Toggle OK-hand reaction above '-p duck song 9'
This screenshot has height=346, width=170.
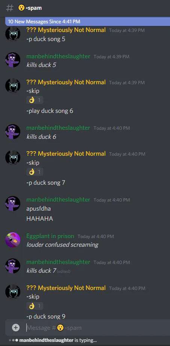click(35, 306)
